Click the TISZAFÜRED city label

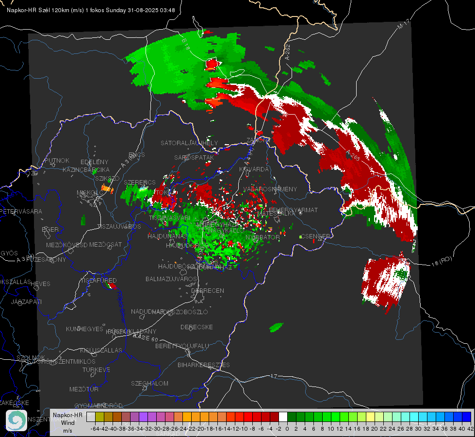[98, 280]
